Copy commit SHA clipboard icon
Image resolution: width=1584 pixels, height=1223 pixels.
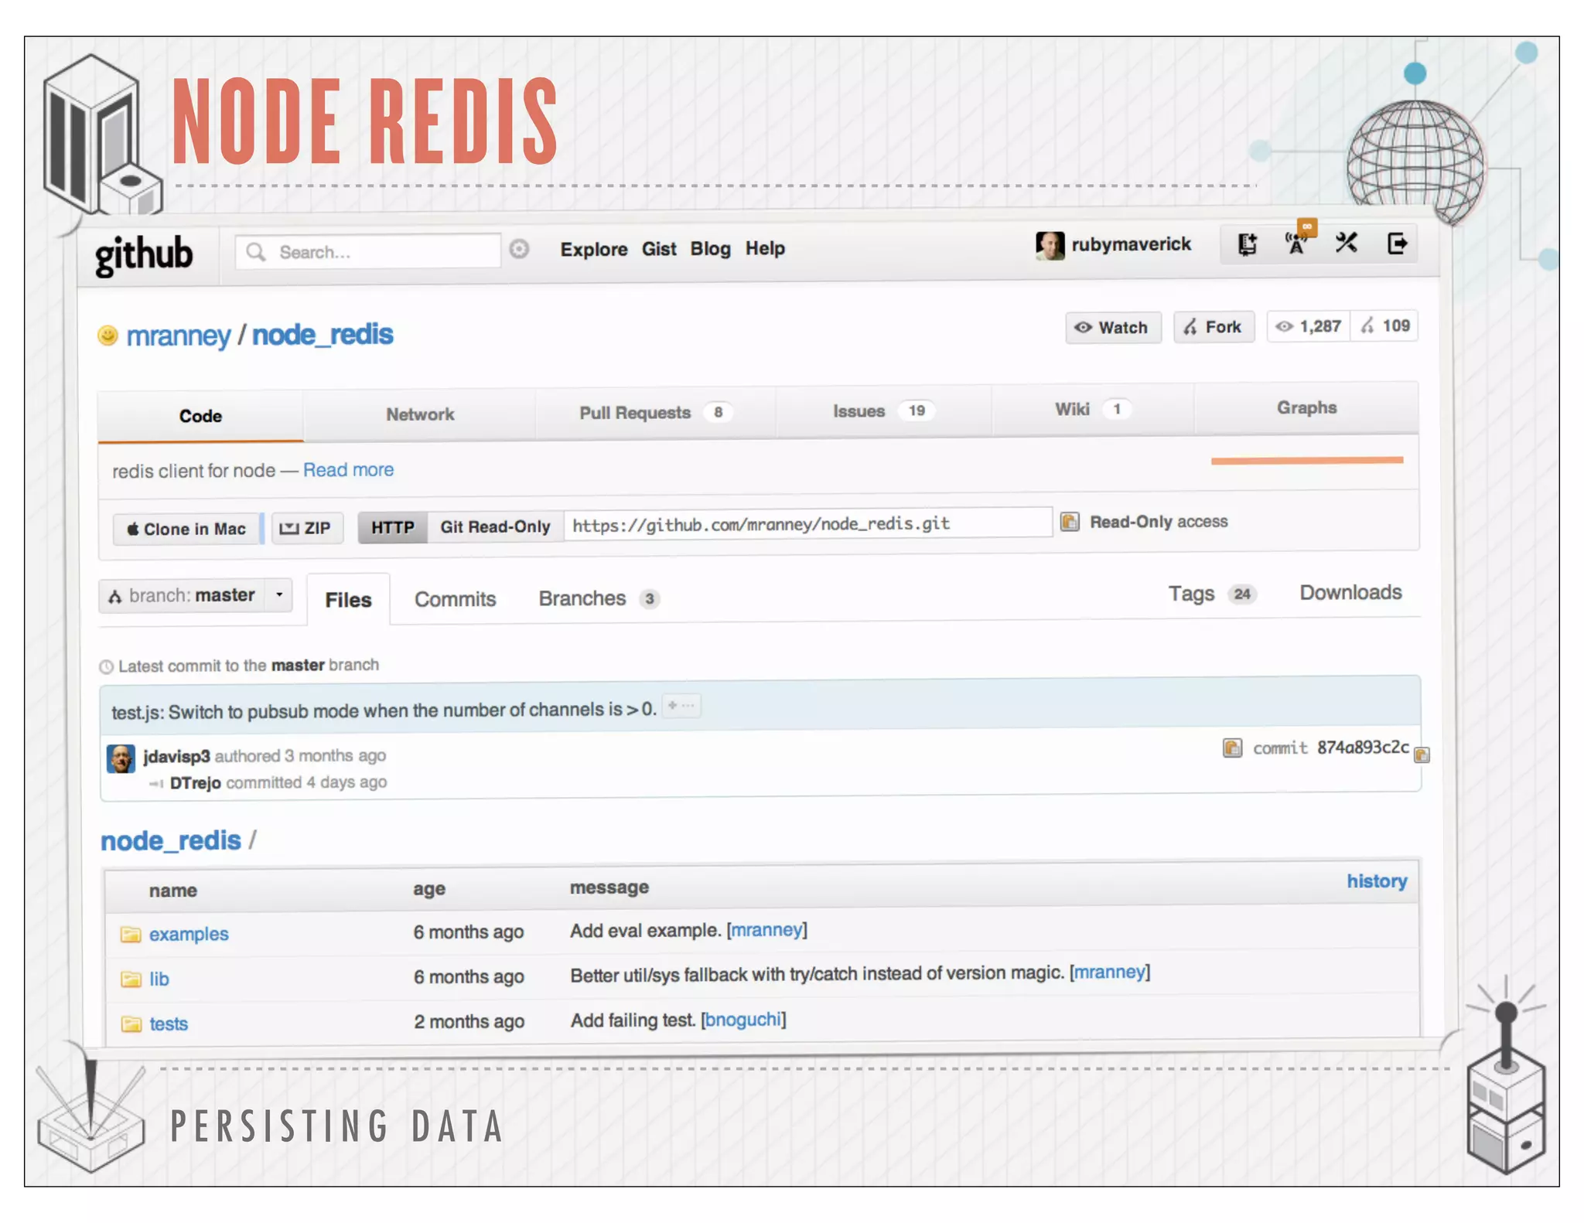click(1422, 755)
